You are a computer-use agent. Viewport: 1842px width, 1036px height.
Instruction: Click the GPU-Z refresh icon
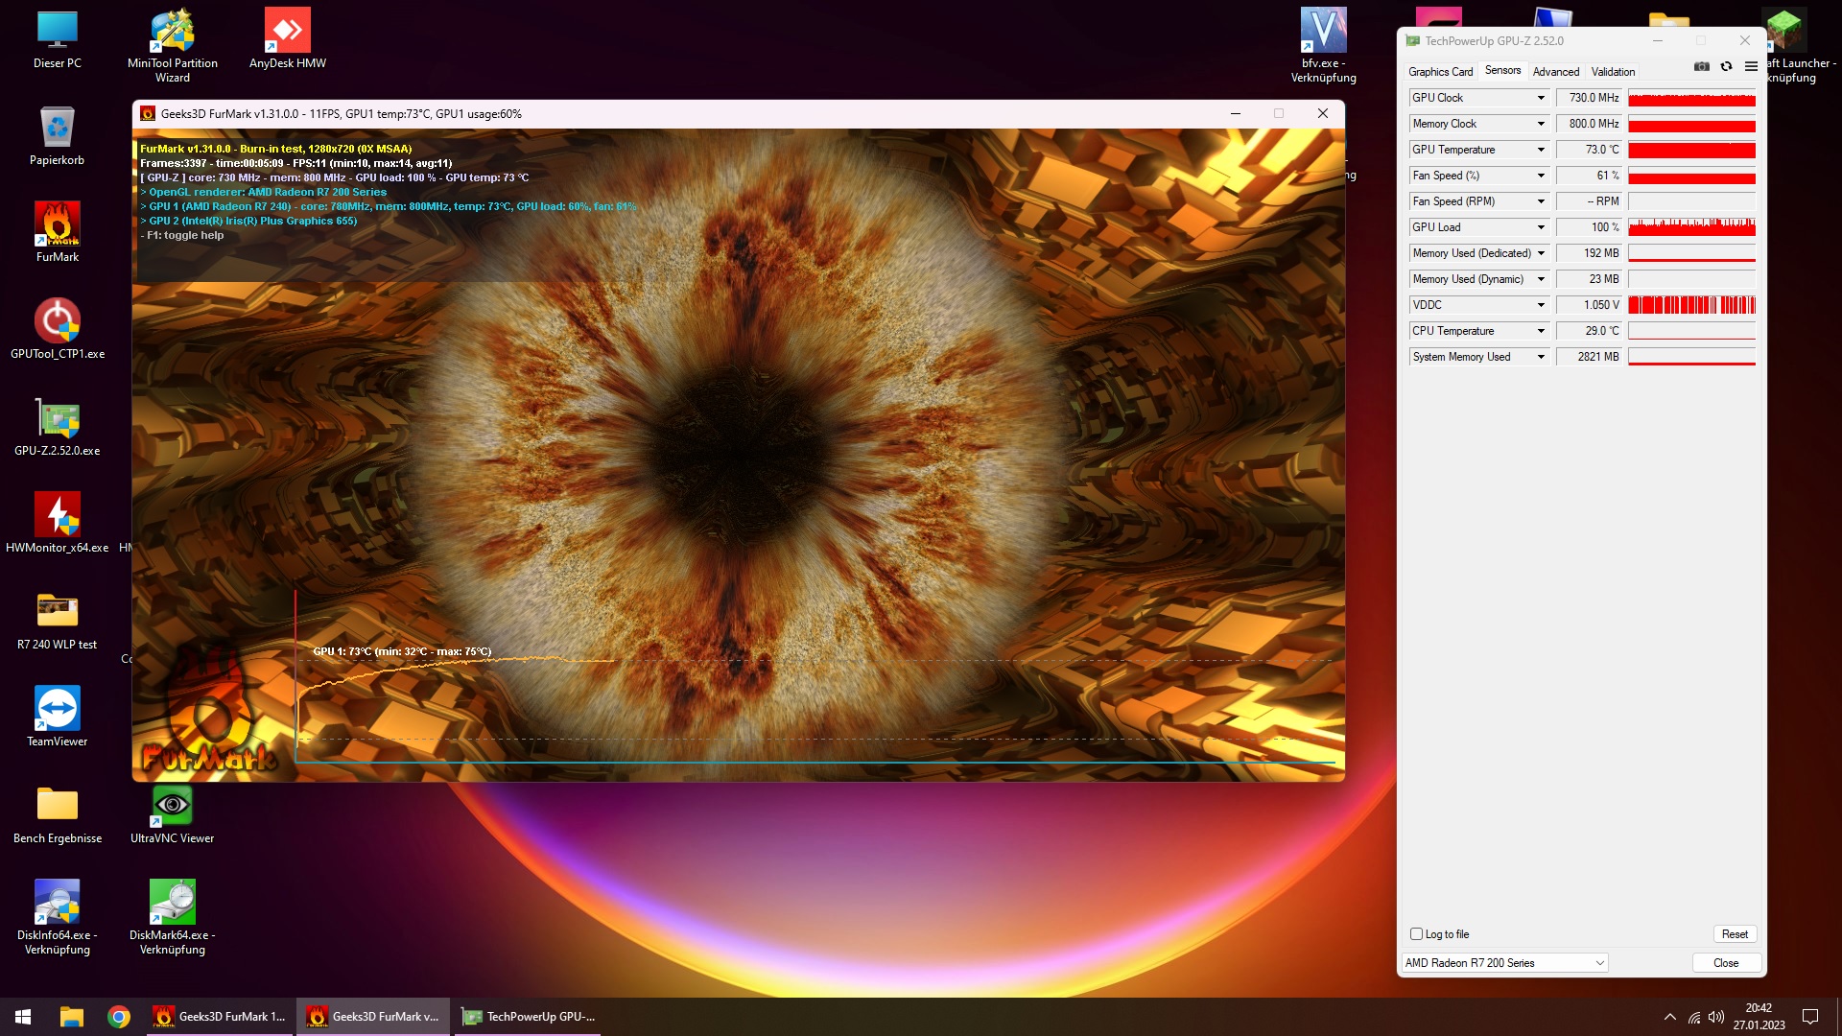click(1726, 66)
